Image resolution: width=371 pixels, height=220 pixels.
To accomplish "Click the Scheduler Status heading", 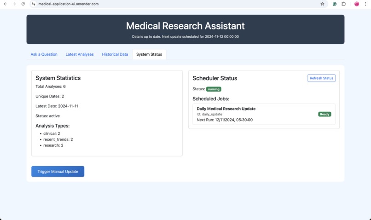I will tap(215, 78).
